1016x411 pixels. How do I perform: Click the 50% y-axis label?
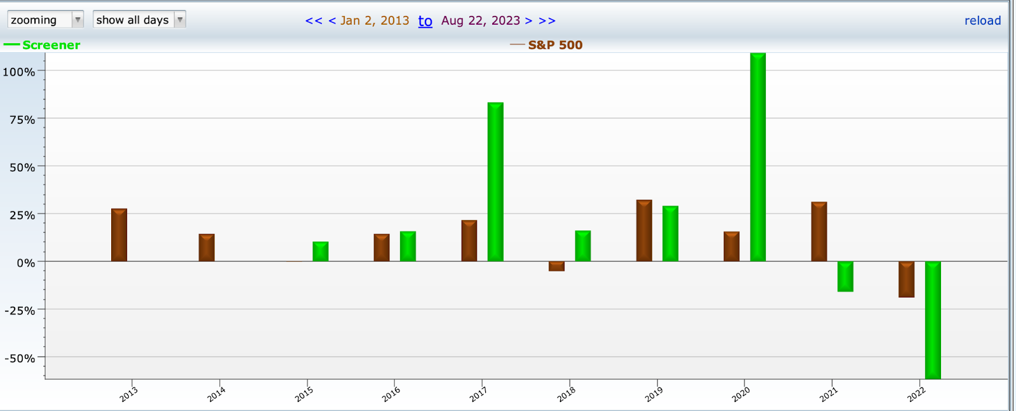tap(22, 167)
